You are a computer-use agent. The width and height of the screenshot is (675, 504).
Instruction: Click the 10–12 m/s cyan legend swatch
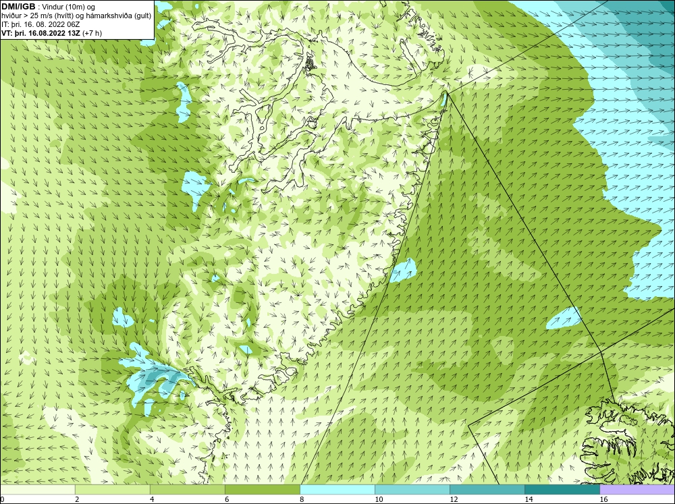412,490
